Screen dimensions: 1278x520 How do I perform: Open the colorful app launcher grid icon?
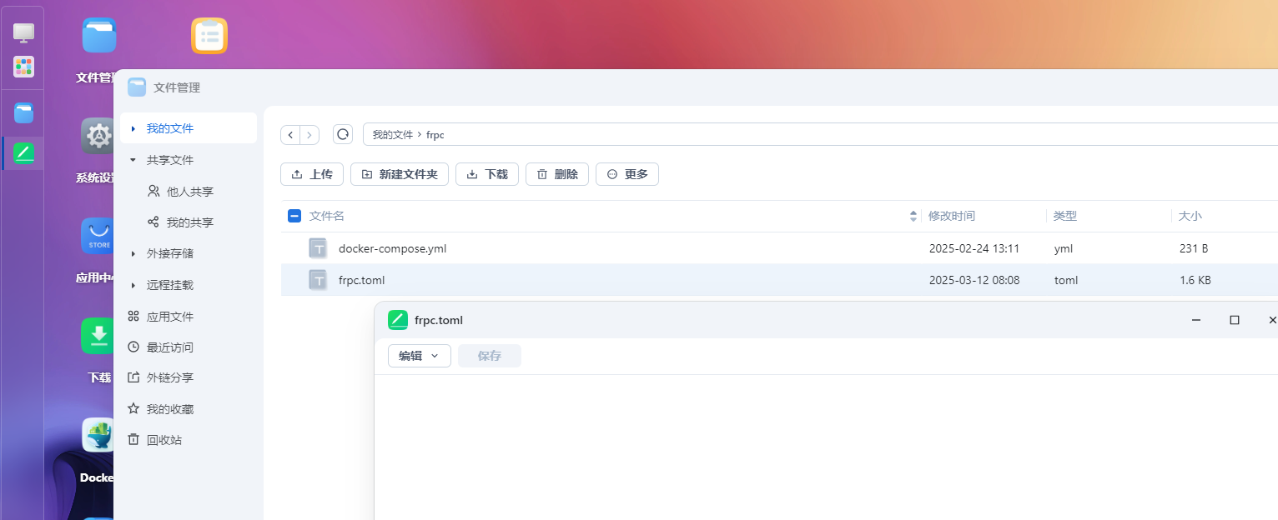click(23, 67)
